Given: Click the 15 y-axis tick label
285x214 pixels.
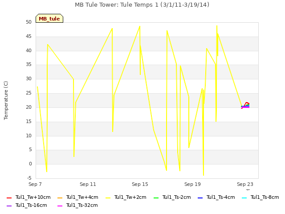Looking at the screenshot, I should 28,121.
